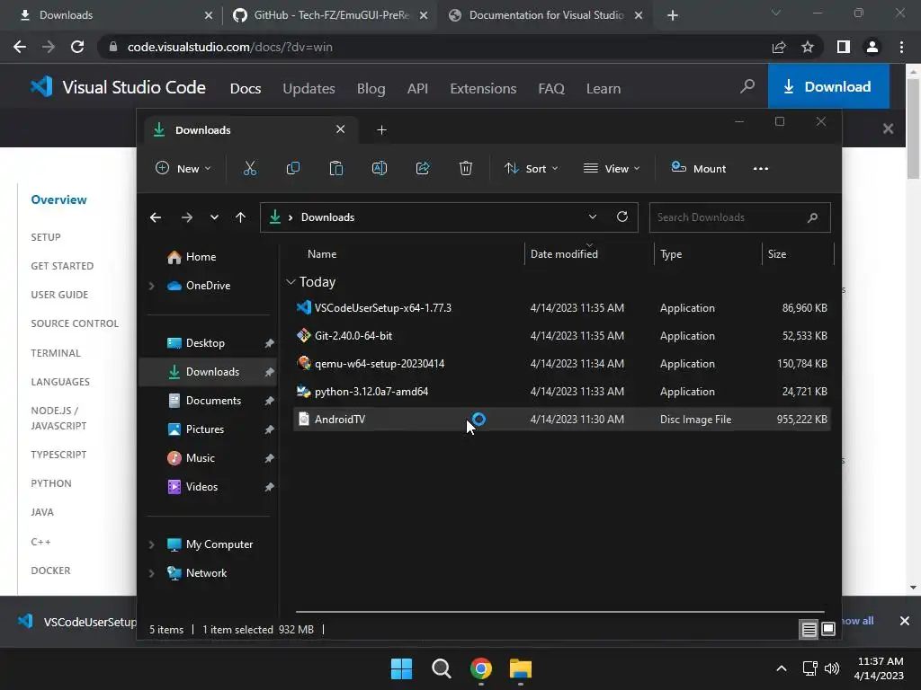Click the Chrome icon in taskbar
921x690 pixels.
[481, 668]
